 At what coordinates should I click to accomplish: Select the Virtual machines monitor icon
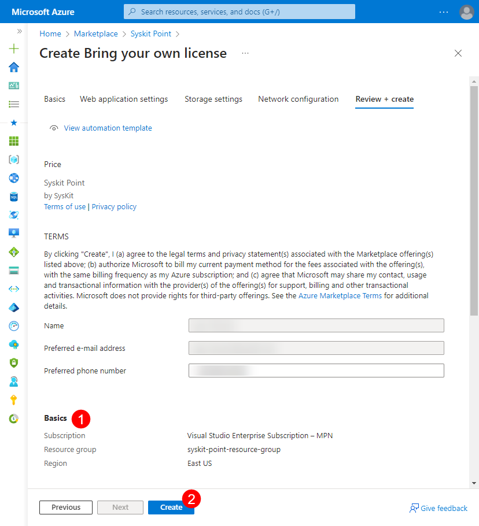click(x=13, y=233)
